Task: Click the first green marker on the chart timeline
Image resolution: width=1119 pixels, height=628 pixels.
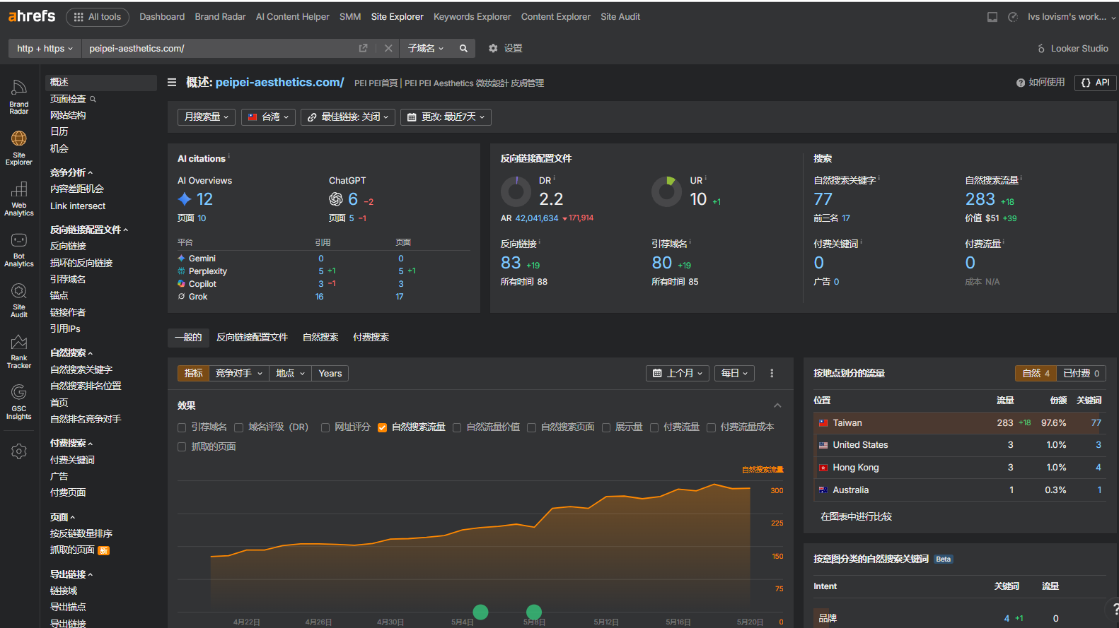Action: click(480, 612)
